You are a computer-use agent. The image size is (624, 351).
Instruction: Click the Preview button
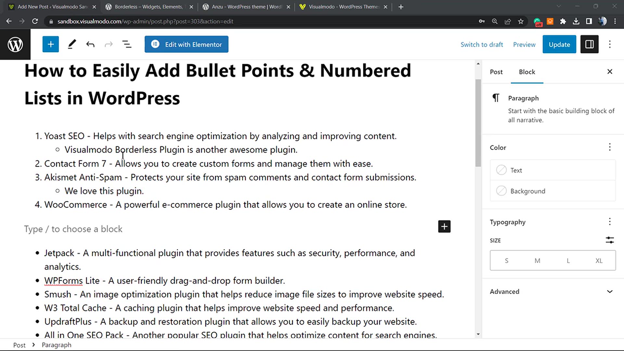point(524,45)
